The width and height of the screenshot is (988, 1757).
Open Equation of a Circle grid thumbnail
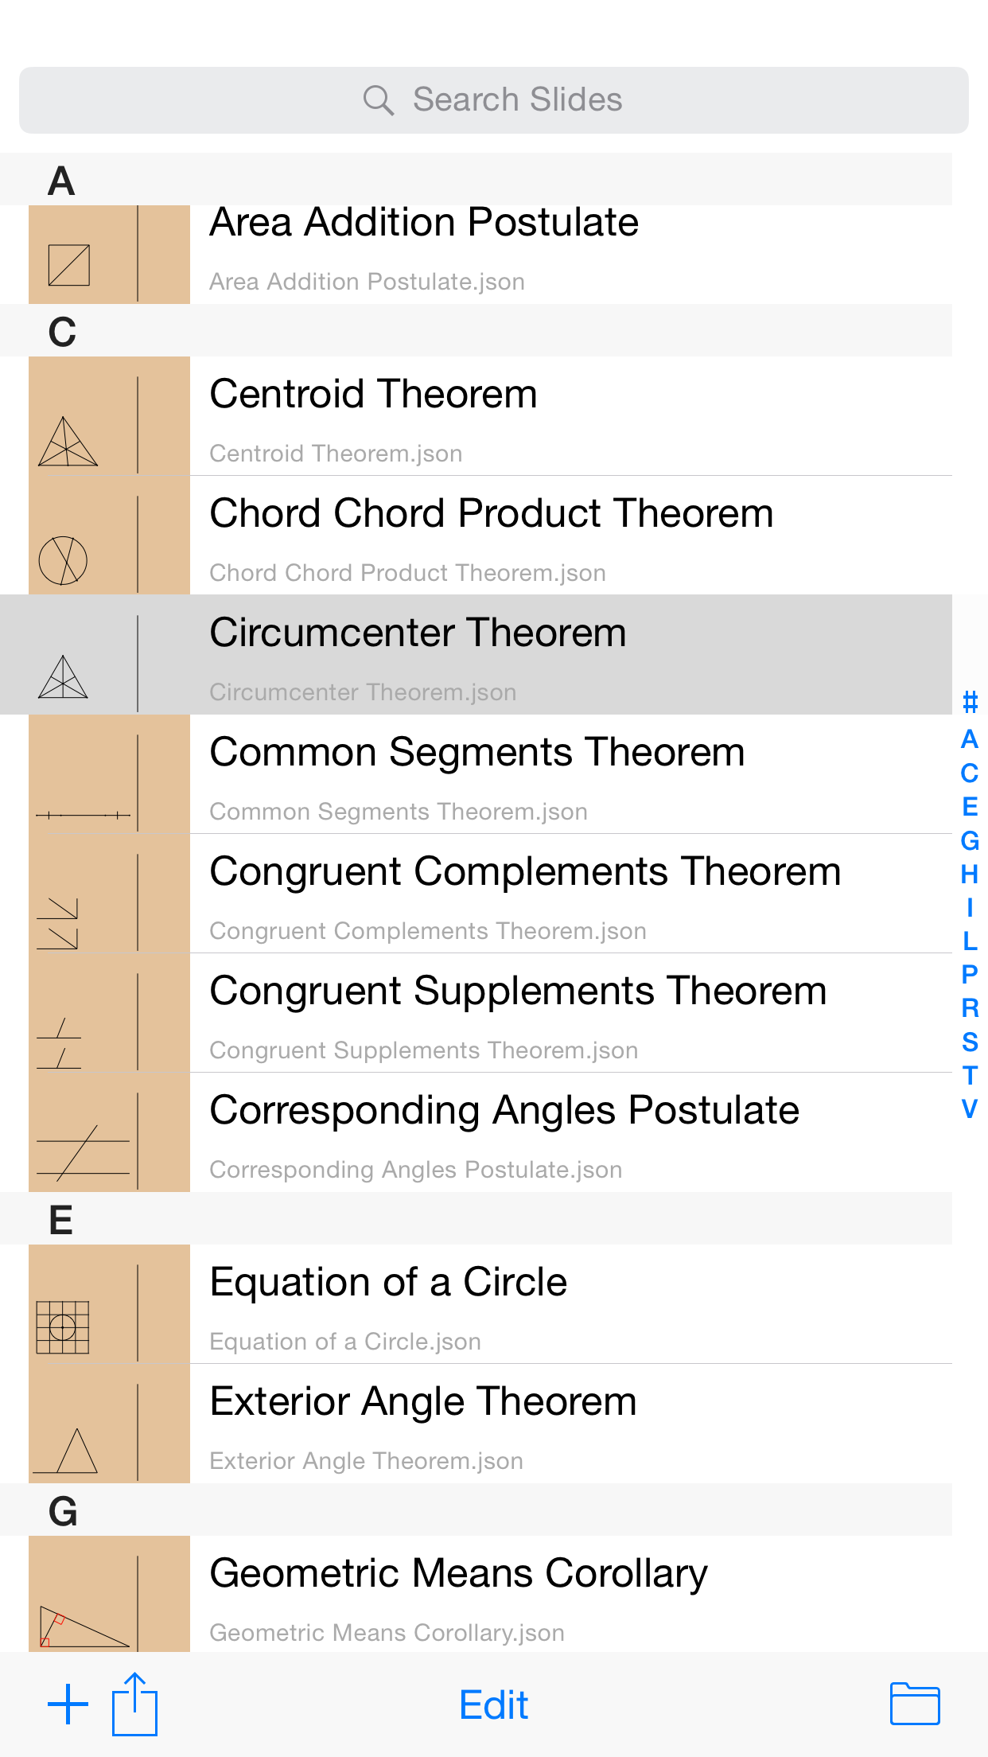point(63,1327)
